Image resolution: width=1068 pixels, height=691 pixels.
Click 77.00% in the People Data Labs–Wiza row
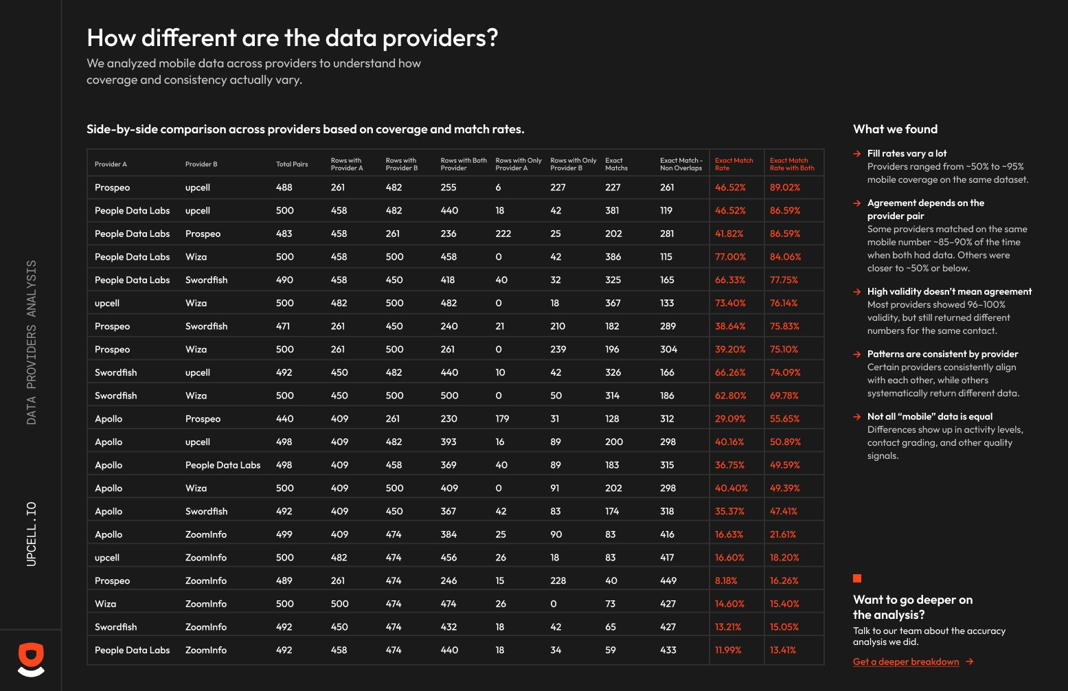(x=730, y=257)
